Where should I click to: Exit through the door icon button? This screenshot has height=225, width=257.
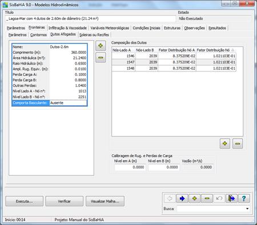point(231,199)
